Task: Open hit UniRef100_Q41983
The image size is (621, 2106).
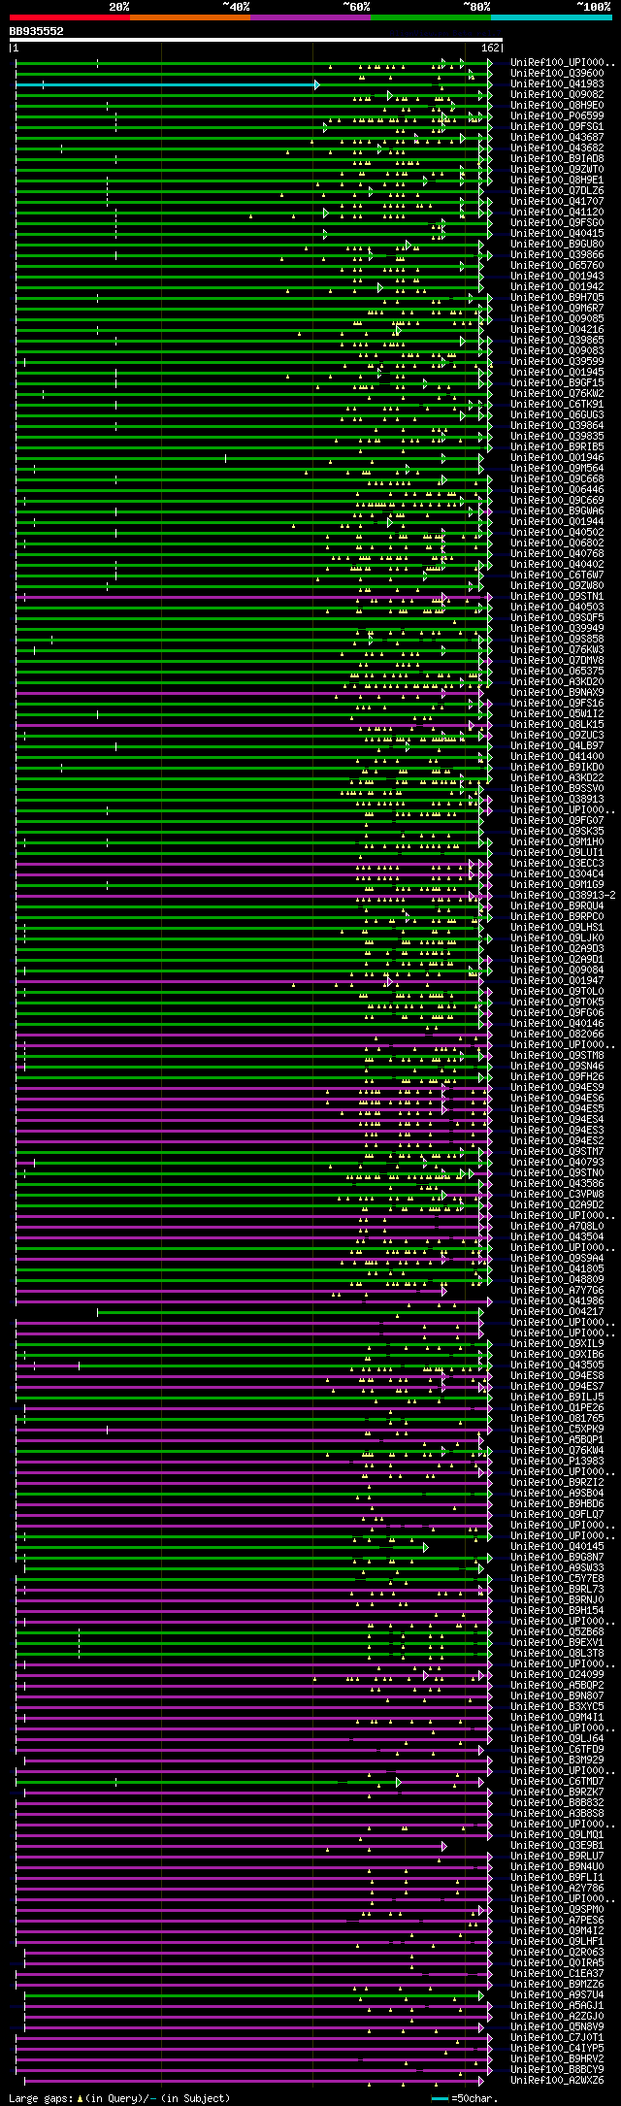Action: coord(557,84)
